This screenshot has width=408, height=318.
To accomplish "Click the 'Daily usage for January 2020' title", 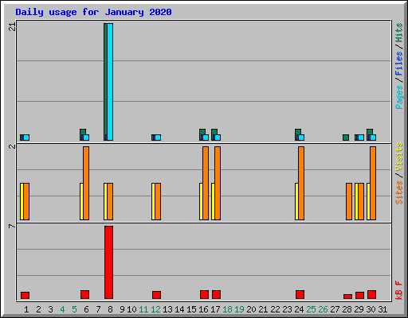I will click(93, 12).
